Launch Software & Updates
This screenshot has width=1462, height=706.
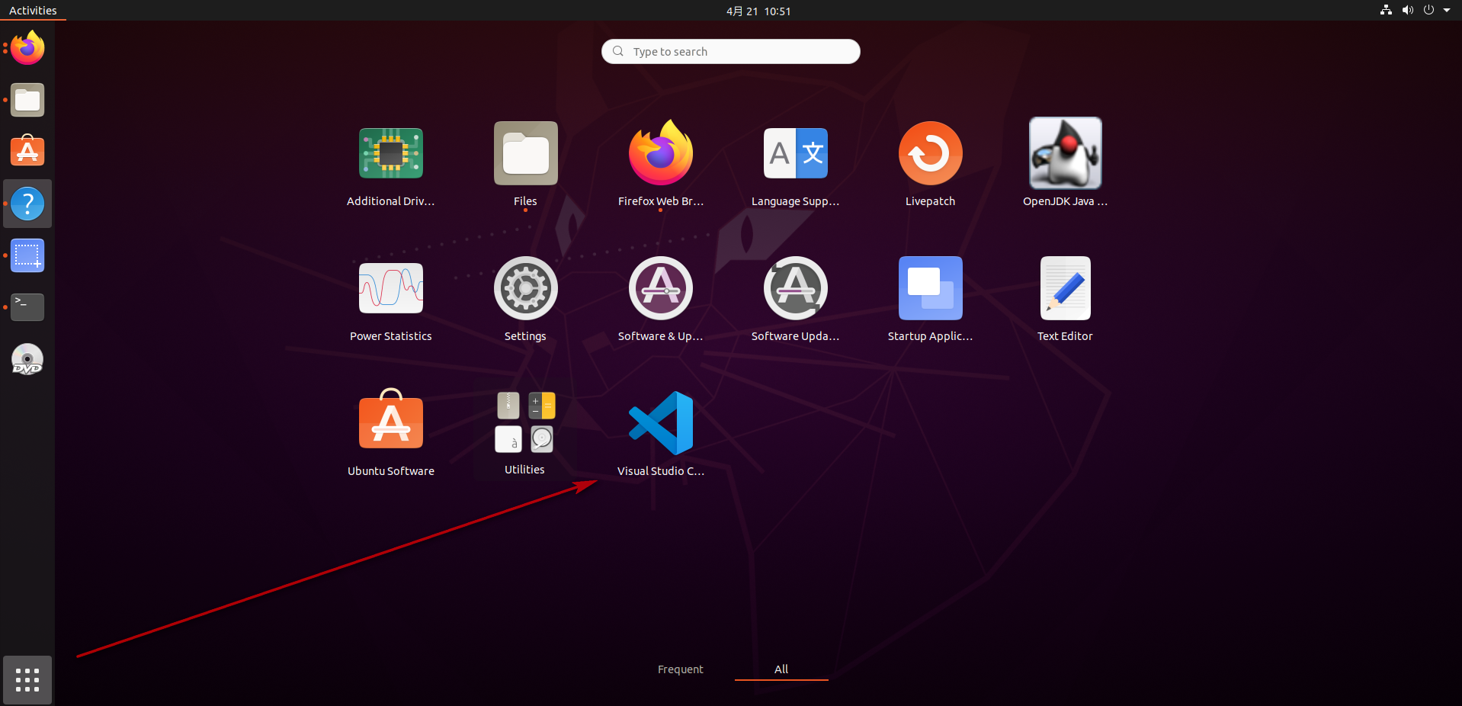click(x=660, y=288)
